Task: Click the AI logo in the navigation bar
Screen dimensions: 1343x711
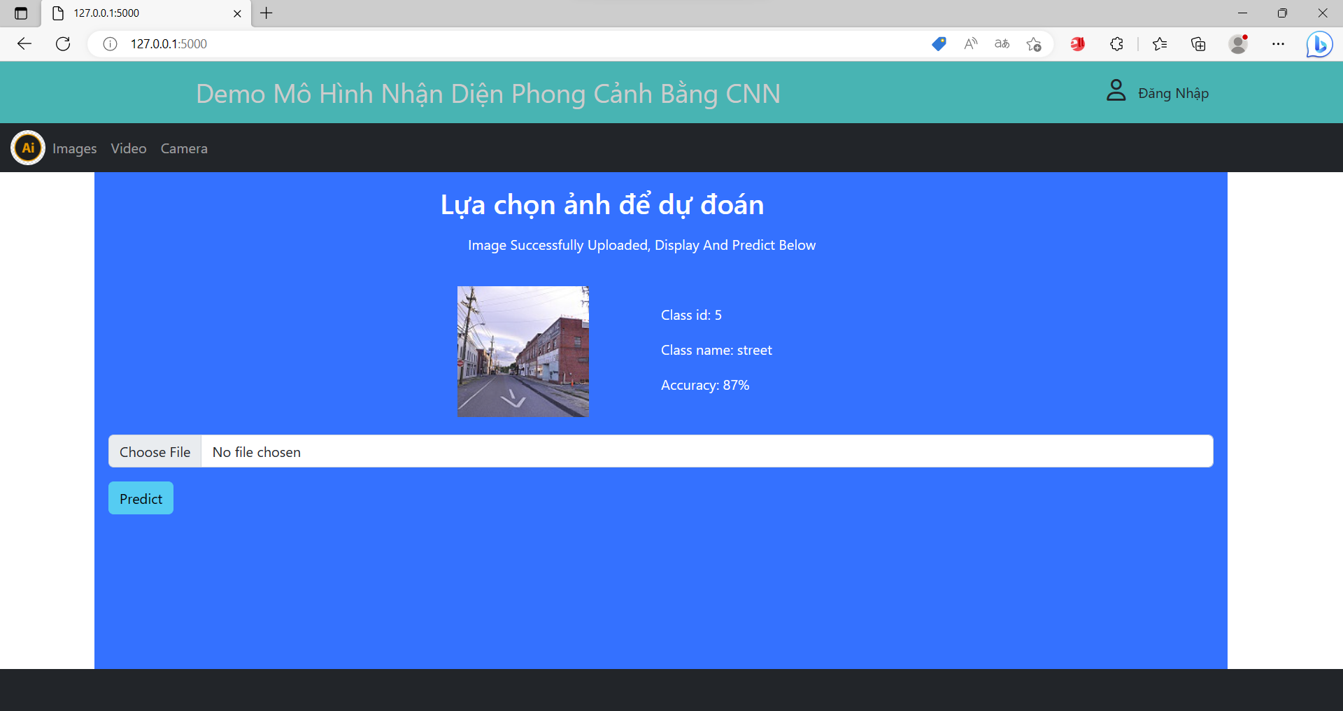Action: (x=27, y=148)
